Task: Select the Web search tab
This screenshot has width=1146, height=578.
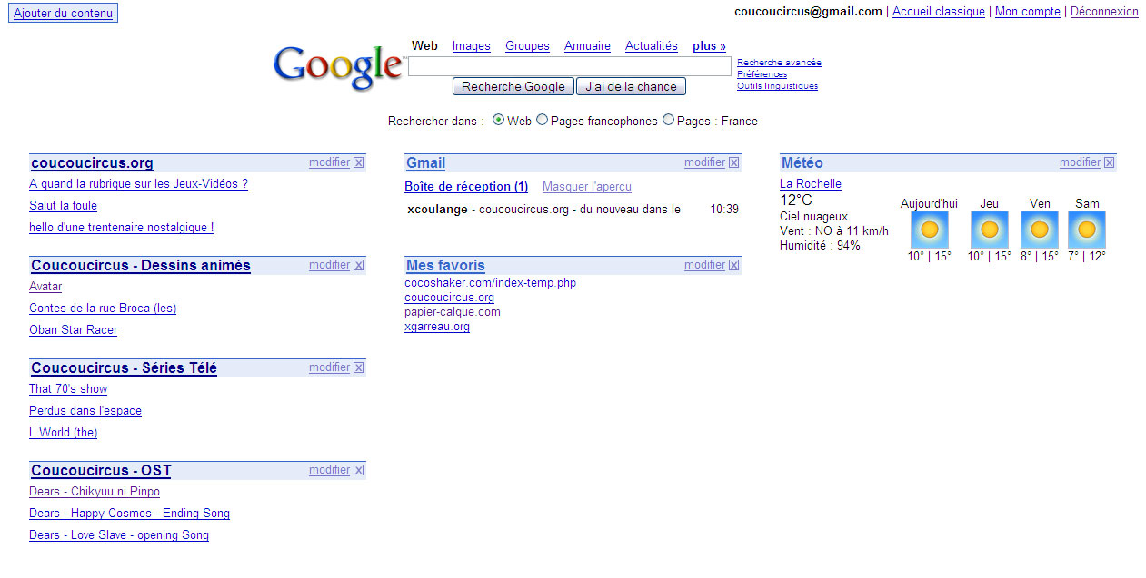Action: (424, 46)
